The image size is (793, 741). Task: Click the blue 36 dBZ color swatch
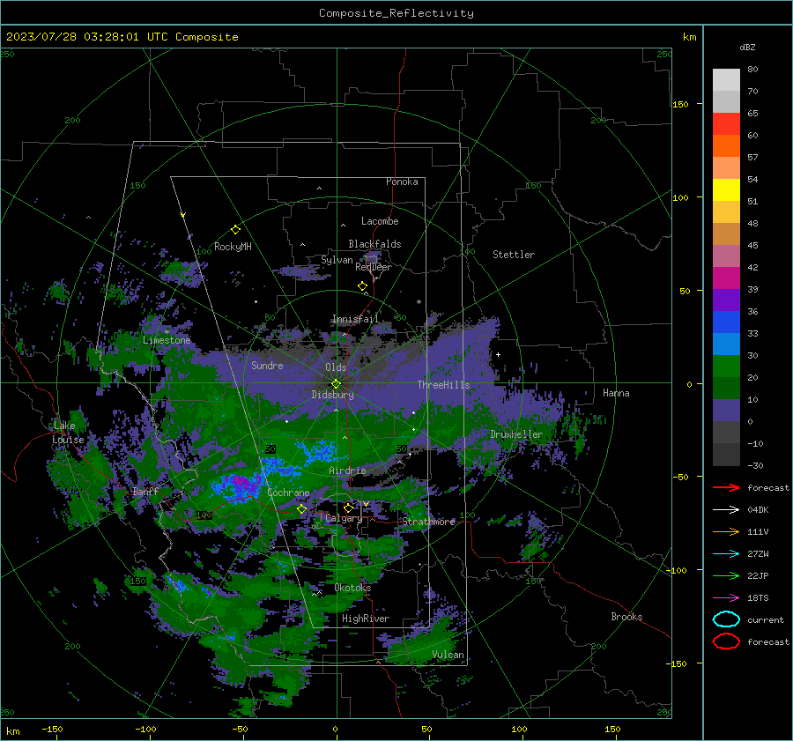point(726,322)
